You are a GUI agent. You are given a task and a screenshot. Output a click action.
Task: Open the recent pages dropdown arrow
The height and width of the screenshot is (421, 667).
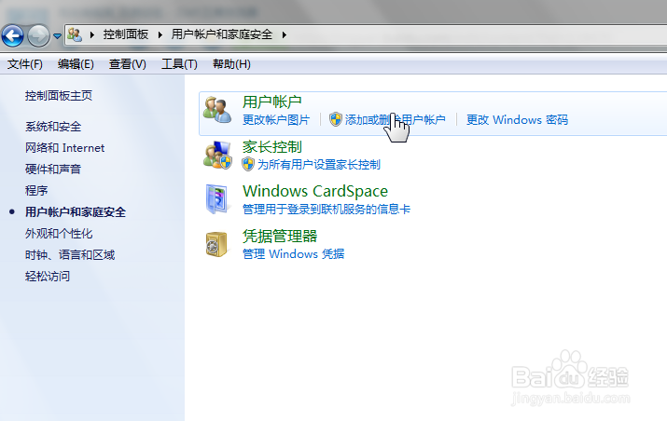[x=58, y=36]
